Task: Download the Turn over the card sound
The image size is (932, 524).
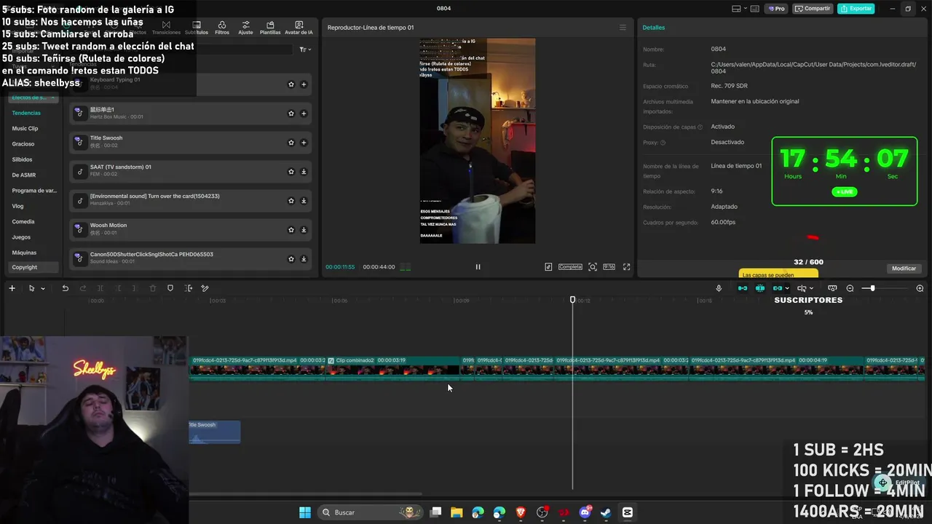Action: (x=304, y=201)
